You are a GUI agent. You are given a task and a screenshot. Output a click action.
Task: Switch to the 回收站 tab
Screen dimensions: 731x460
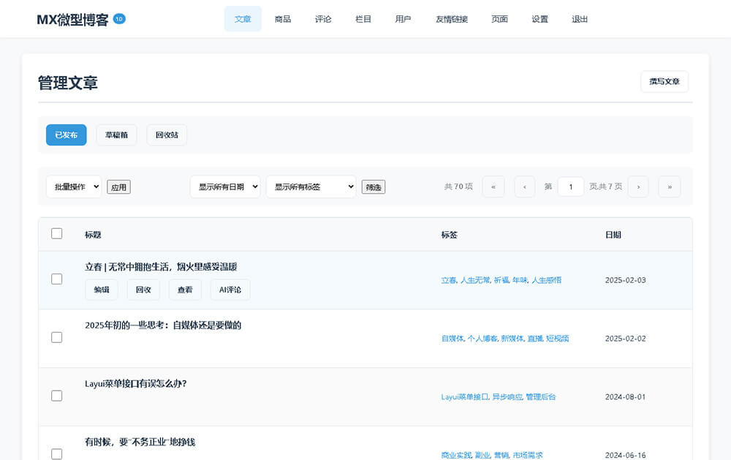166,135
